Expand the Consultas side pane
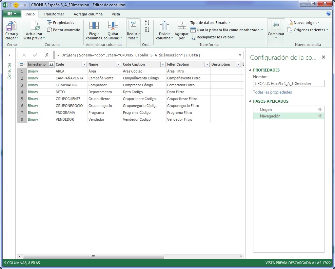 pyautogui.click(x=9, y=55)
